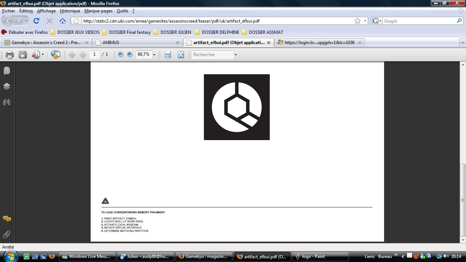Fit page width with scrolling icon
Screen dimensions: 466x262
(167, 55)
